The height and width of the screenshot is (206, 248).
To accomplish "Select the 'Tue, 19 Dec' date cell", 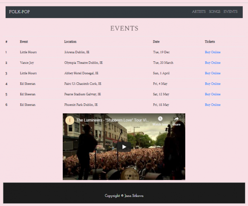I will point(161,52).
